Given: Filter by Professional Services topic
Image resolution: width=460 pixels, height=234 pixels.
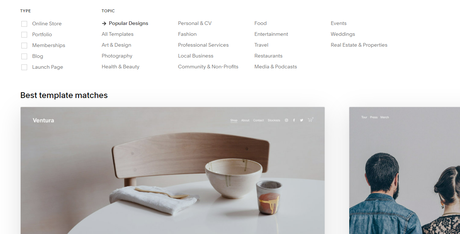Looking at the screenshot, I should (203, 45).
